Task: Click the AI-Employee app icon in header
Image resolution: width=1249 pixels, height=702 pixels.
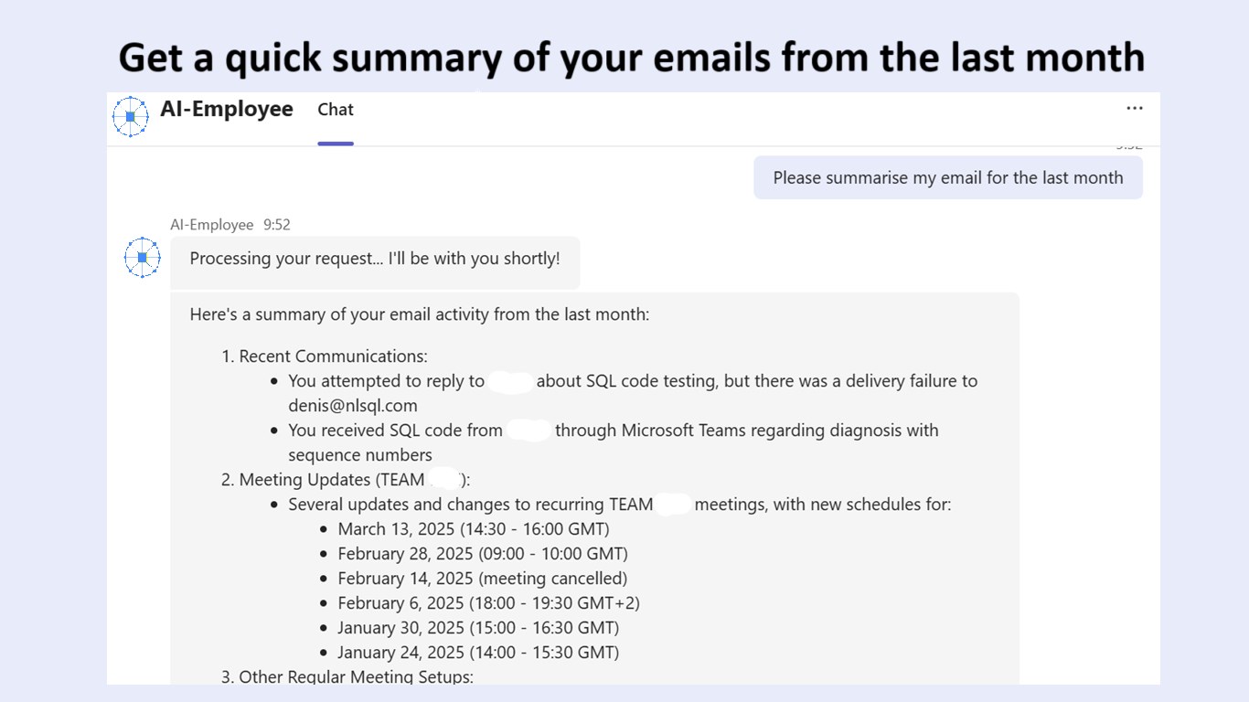Action: [131, 116]
